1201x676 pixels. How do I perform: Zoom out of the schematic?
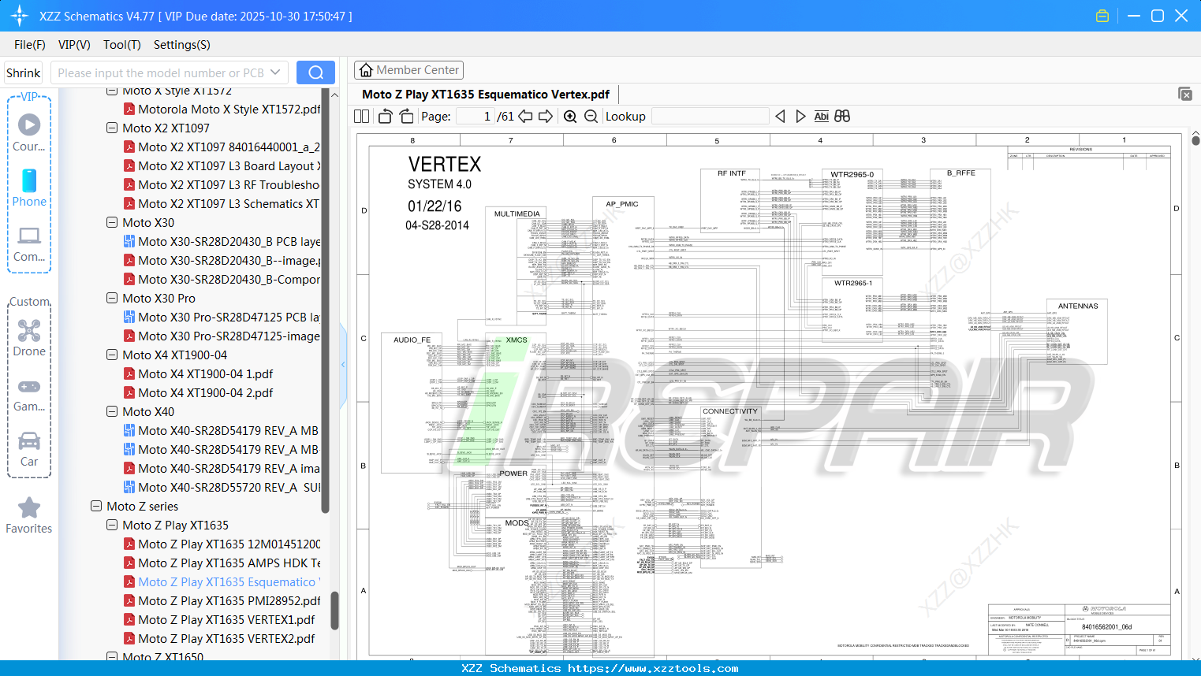point(591,117)
